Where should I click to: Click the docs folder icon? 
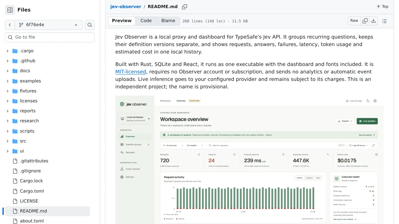pyautogui.click(x=15, y=71)
